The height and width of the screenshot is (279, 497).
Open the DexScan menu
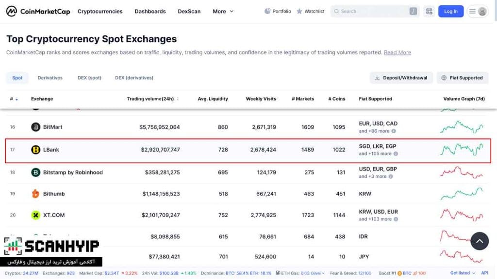point(189,12)
